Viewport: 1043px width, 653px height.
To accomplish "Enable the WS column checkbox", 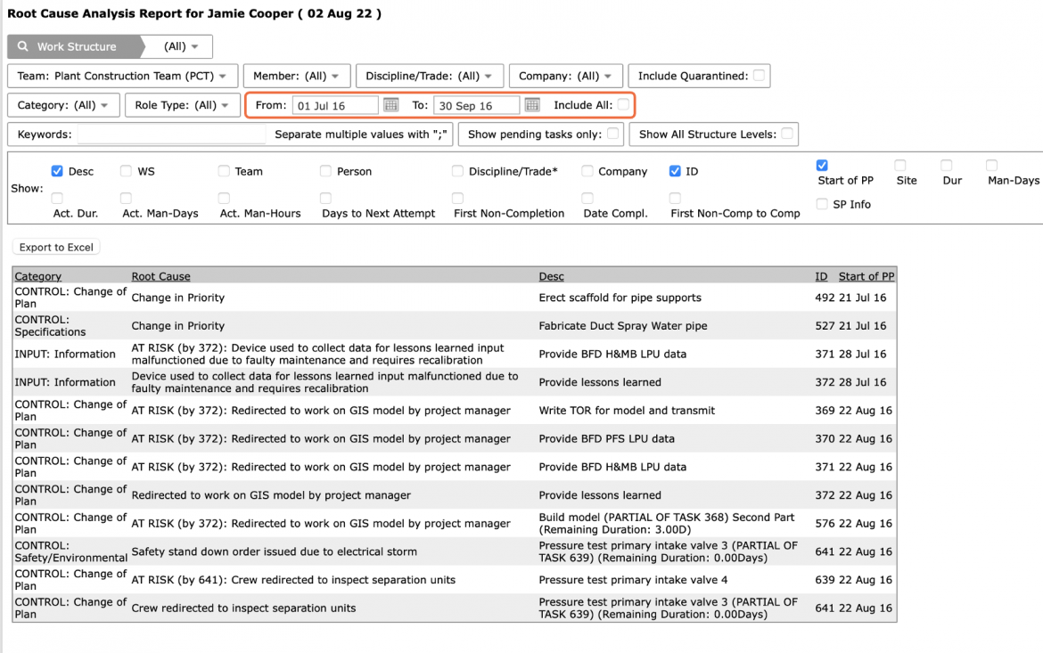I will (x=126, y=171).
